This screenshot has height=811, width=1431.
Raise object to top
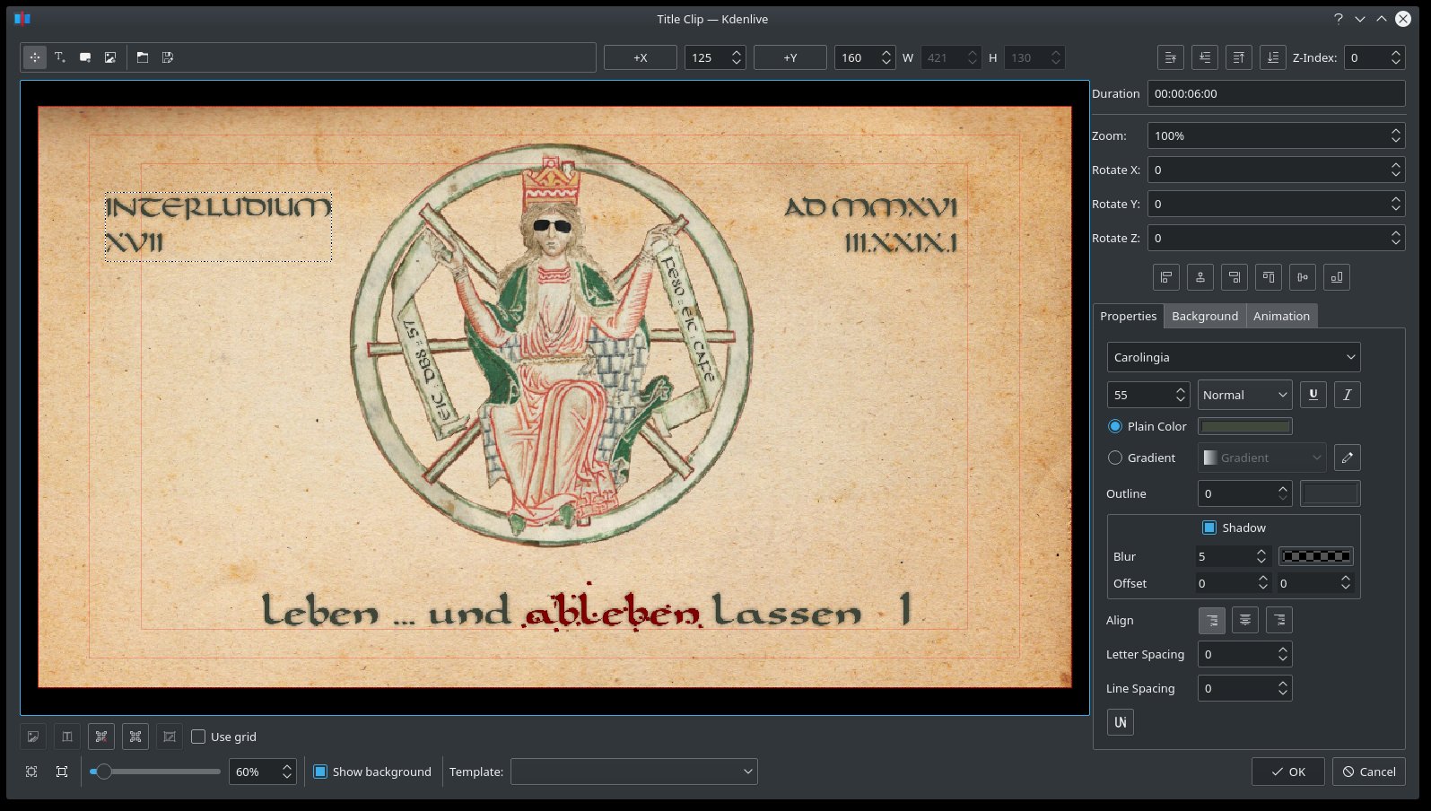pos(1239,57)
